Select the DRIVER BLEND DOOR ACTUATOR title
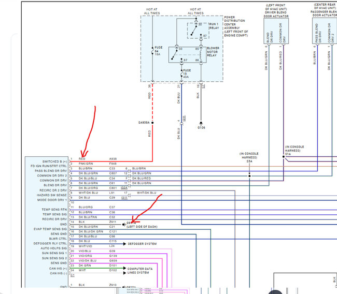Screen dimensions: 337x294 pyautogui.click(x=276, y=14)
